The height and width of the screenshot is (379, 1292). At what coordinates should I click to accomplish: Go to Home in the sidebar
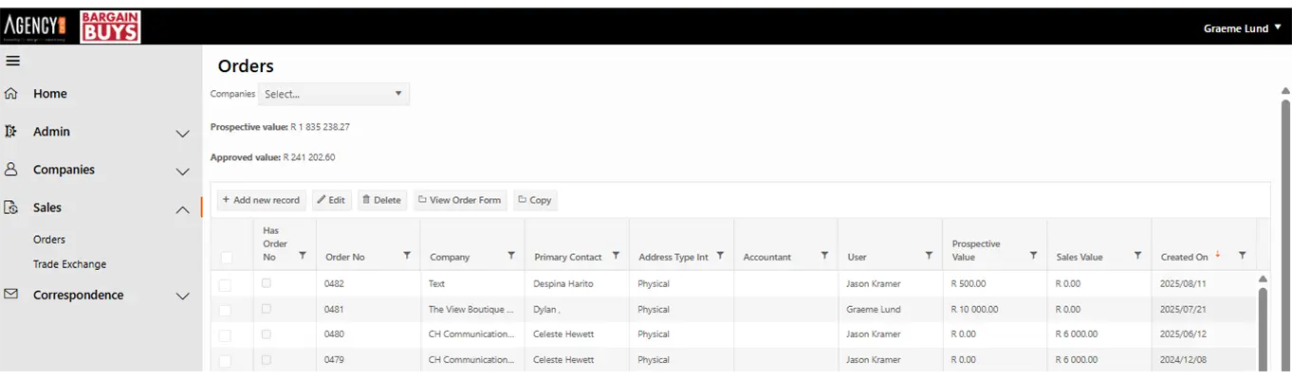tap(49, 94)
